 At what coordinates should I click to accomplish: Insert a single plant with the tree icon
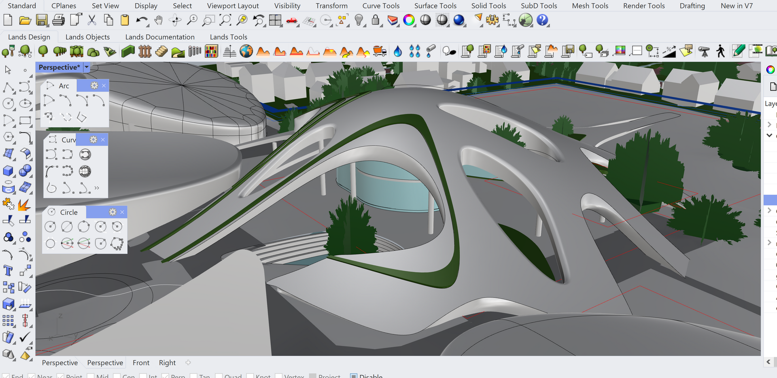[43, 51]
